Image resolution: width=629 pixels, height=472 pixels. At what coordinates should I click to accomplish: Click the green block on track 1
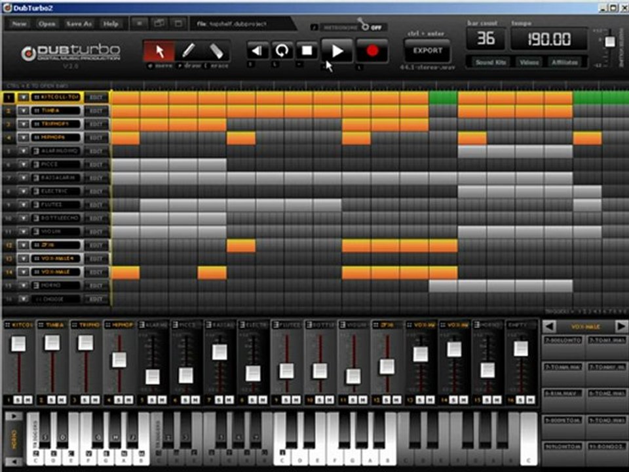click(x=443, y=98)
